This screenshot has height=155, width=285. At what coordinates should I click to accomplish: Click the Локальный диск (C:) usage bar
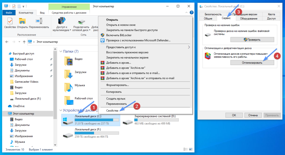click(97, 120)
